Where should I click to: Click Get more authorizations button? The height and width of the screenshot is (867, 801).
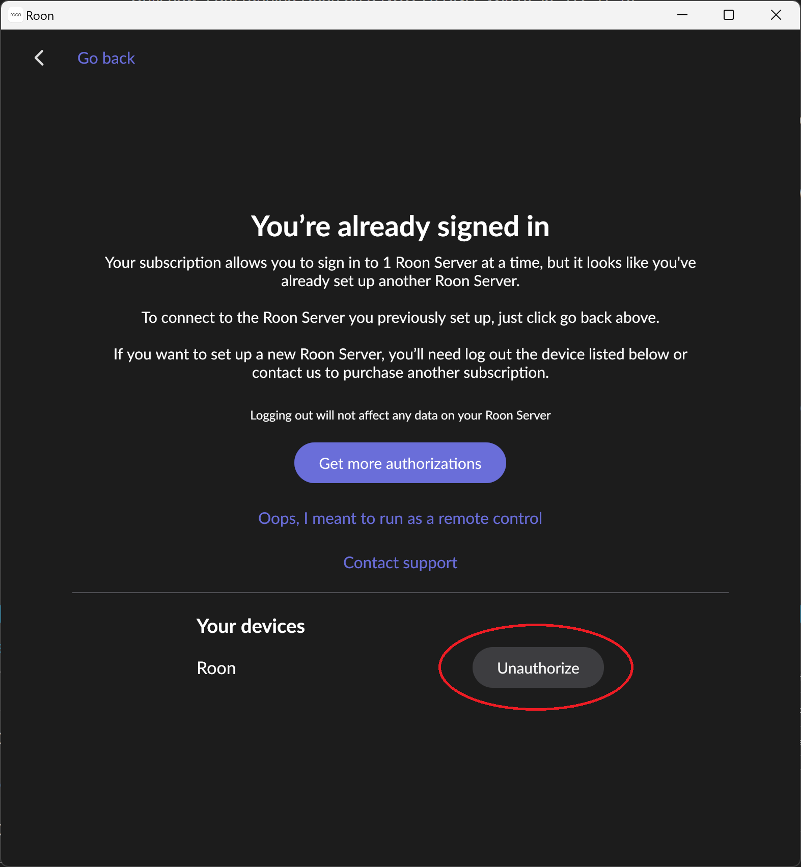400,463
